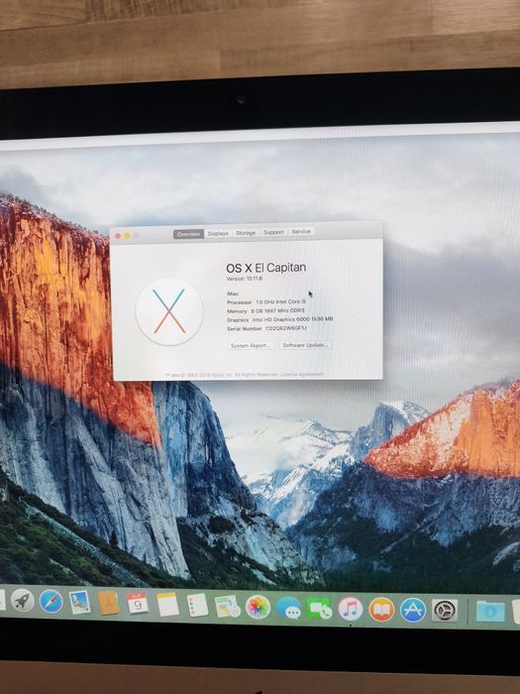Viewport: 520px width, 694px height.
Task: Open the Mail stamp icon in dock
Action: click(80, 603)
